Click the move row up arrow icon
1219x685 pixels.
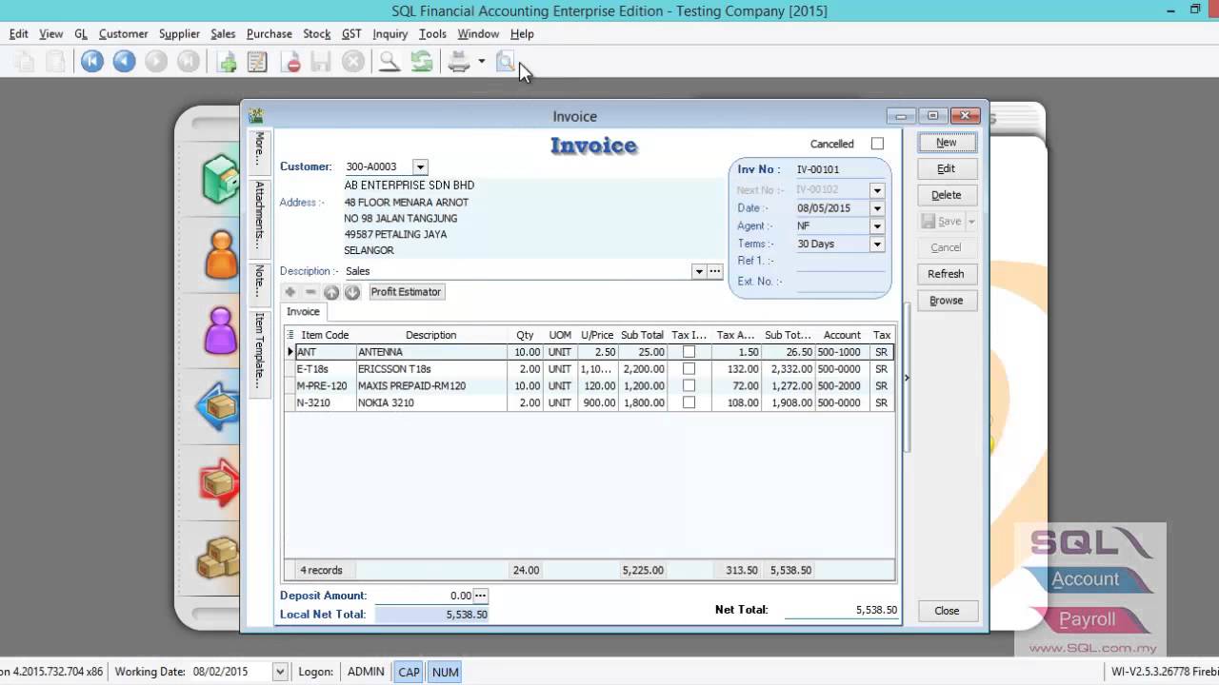tap(331, 292)
